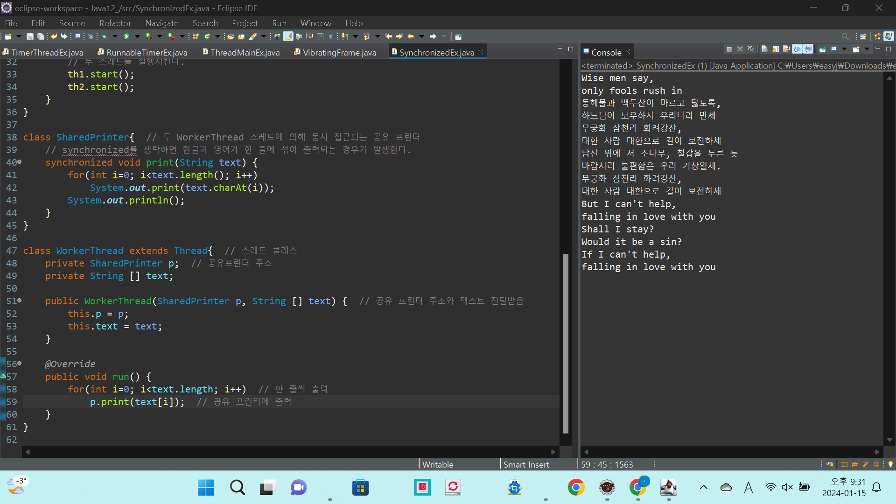Toggle Scroll Lock in Console
Image resolution: width=896 pixels, height=504 pixels.
[776, 49]
